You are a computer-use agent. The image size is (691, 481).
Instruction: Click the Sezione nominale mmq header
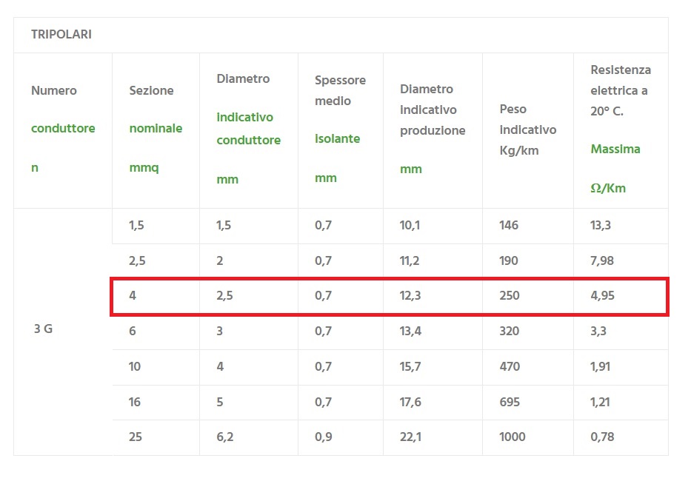pos(156,129)
